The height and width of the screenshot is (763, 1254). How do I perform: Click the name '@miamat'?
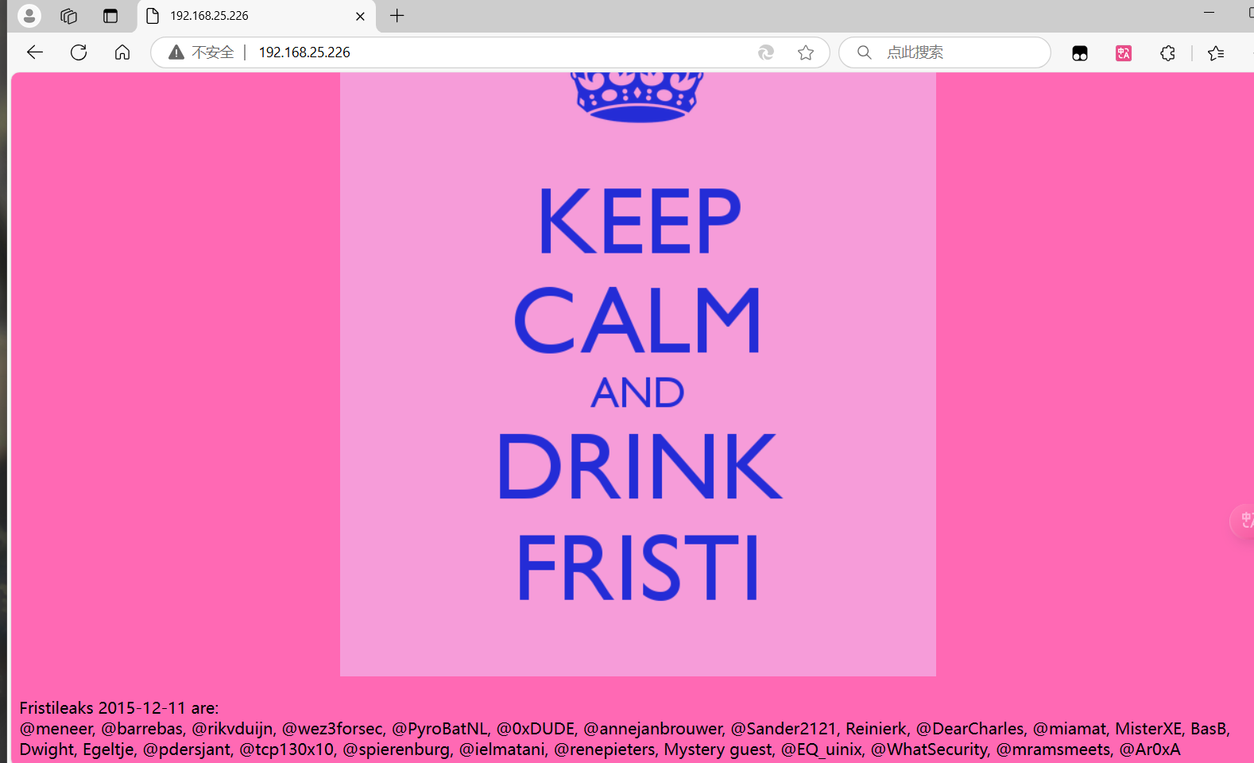click(x=1069, y=729)
